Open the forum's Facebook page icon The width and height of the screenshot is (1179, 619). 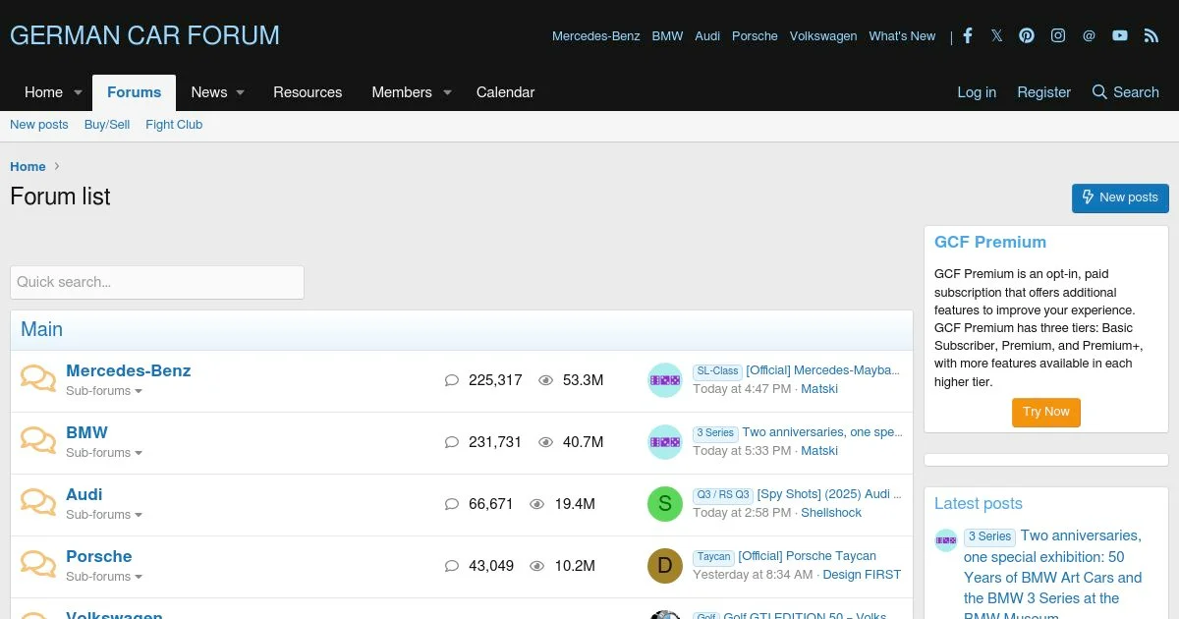point(968,35)
